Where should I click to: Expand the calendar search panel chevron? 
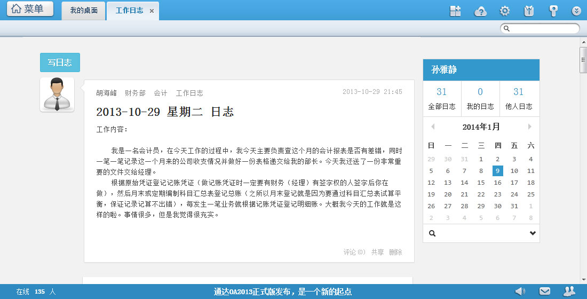click(532, 233)
